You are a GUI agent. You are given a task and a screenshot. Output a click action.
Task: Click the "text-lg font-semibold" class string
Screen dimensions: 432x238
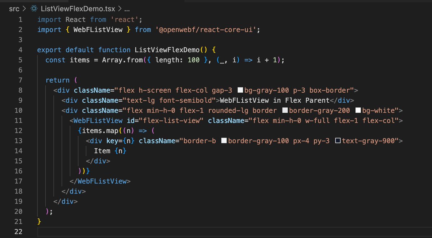(x=169, y=100)
